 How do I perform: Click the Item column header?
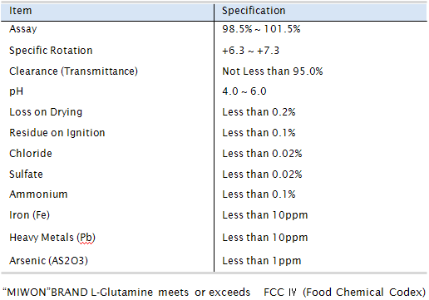pyautogui.click(x=21, y=11)
